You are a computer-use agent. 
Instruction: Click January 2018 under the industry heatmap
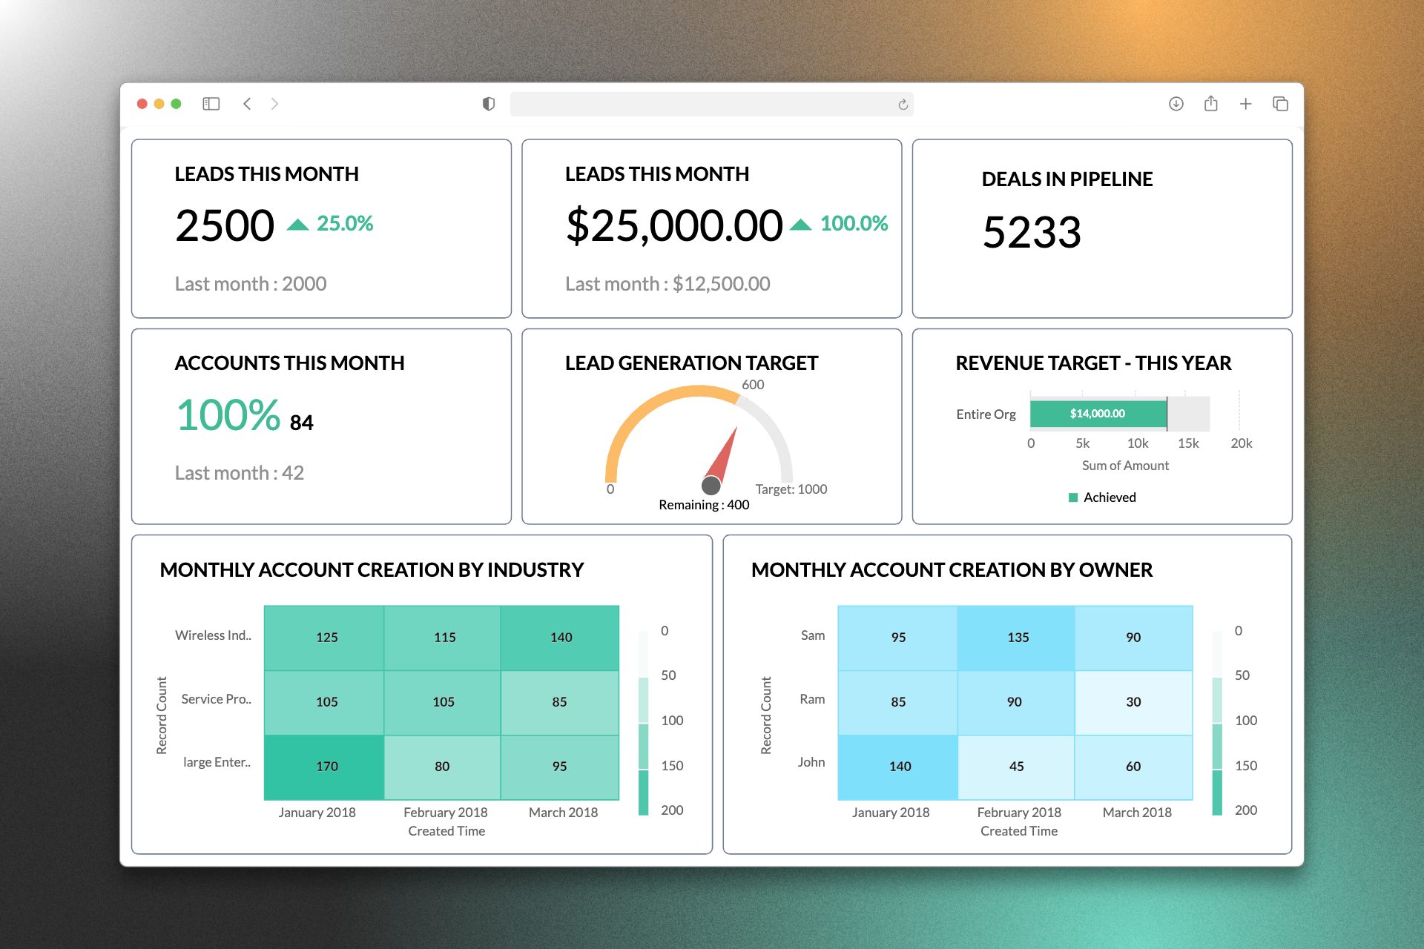coord(317,813)
